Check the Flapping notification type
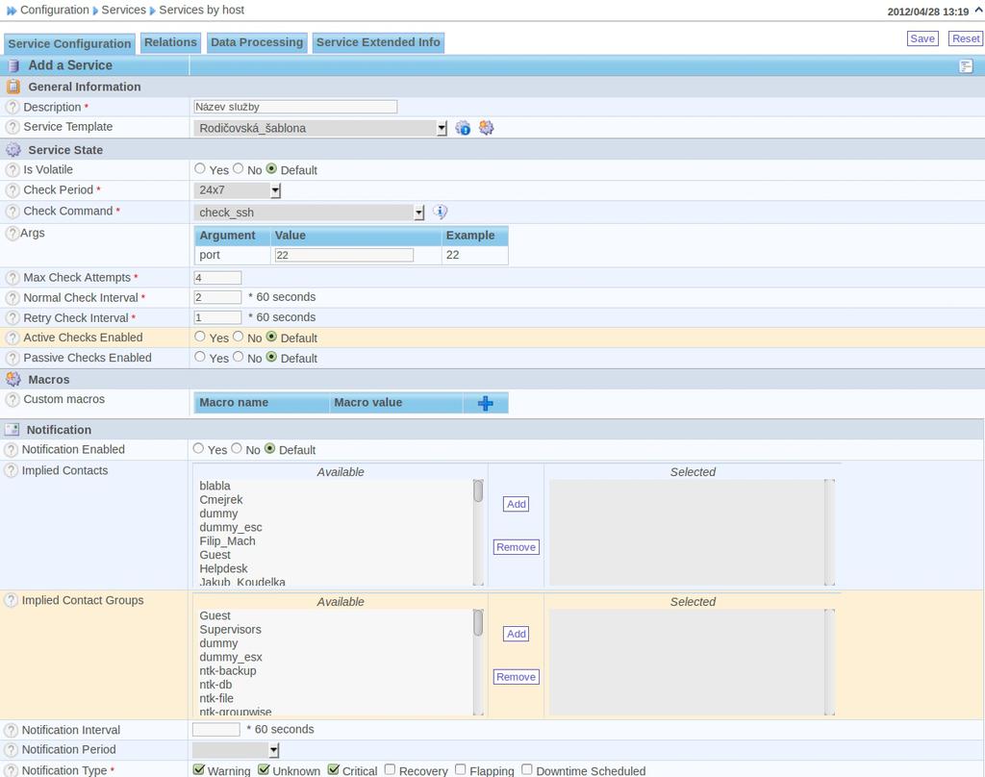985x777 pixels. click(x=461, y=769)
